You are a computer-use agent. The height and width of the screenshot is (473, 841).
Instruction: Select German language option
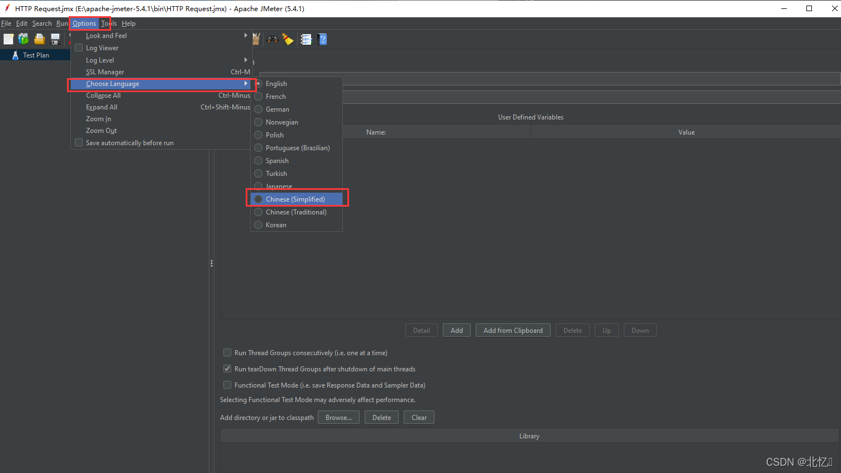tap(297, 109)
